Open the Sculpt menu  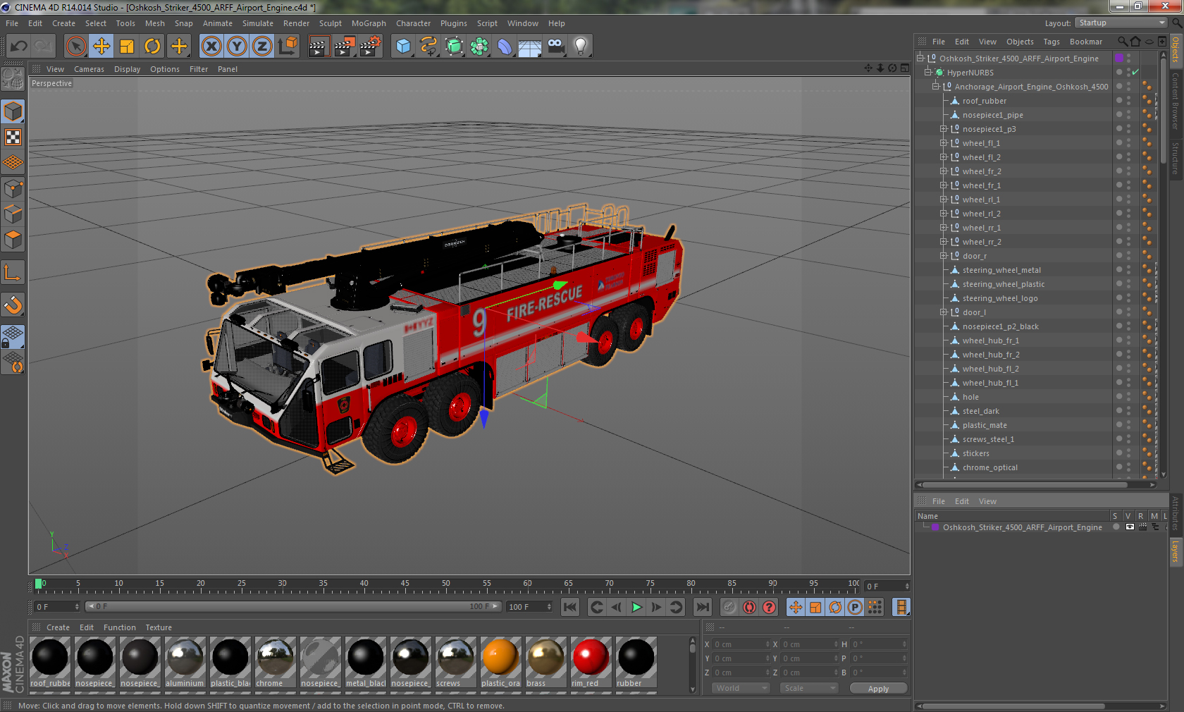(x=330, y=23)
